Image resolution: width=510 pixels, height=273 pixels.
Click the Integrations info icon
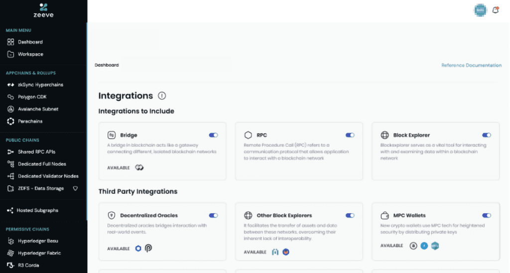point(162,96)
